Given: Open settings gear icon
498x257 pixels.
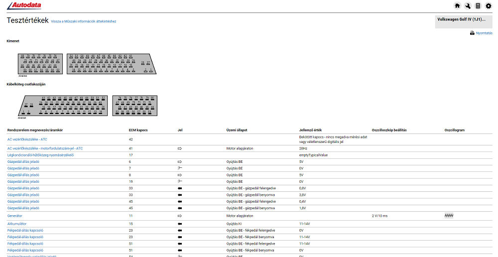Looking at the screenshot, I should (489, 5).
